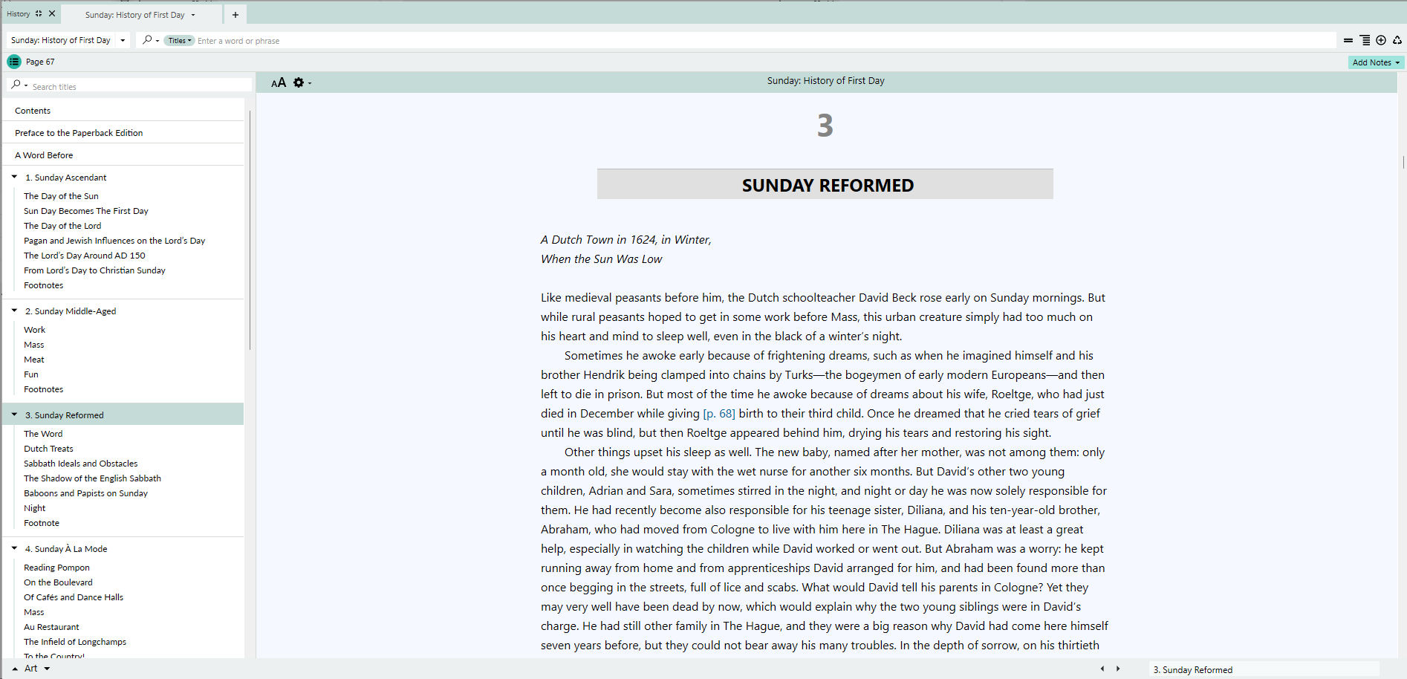Viewport: 1407px width, 679px height.
Task: Add a new tab with plus button
Action: 235,15
